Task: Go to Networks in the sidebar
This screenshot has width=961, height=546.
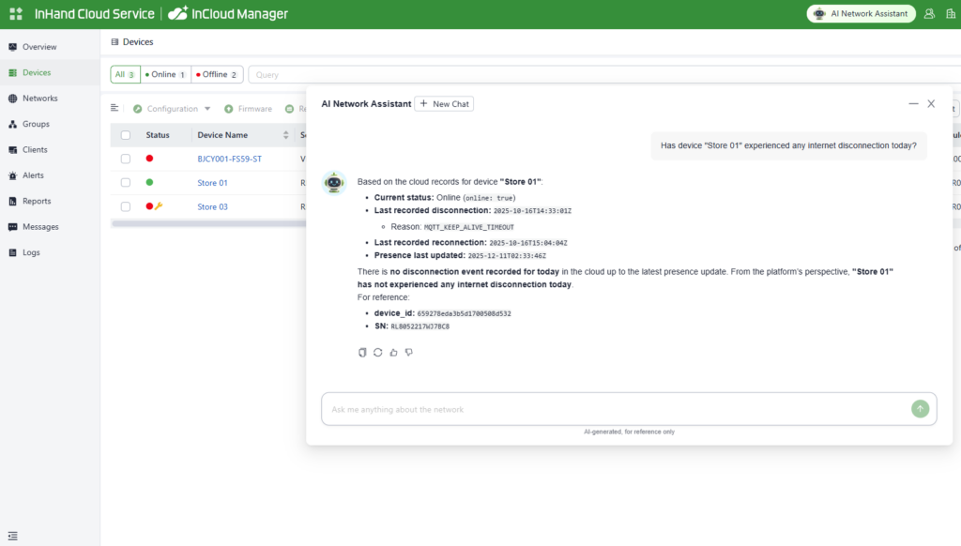Action: pos(39,99)
